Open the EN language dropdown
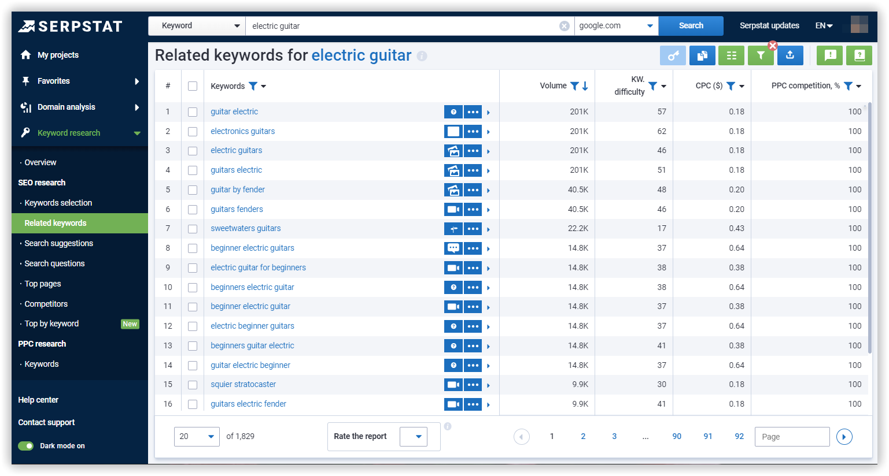Image resolution: width=889 pixels, height=476 pixels. click(824, 26)
